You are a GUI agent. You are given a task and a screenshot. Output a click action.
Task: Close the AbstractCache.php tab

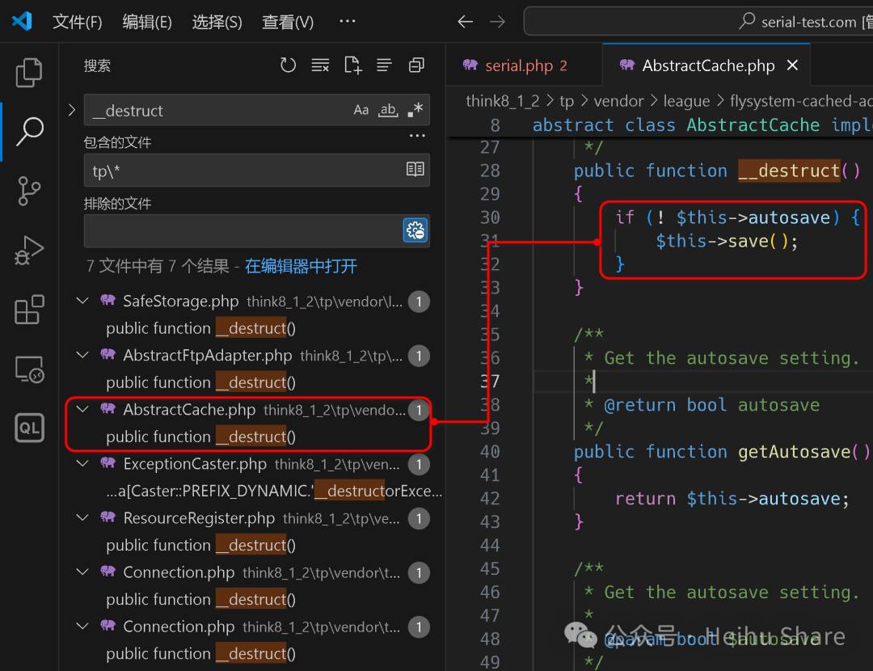click(x=792, y=65)
